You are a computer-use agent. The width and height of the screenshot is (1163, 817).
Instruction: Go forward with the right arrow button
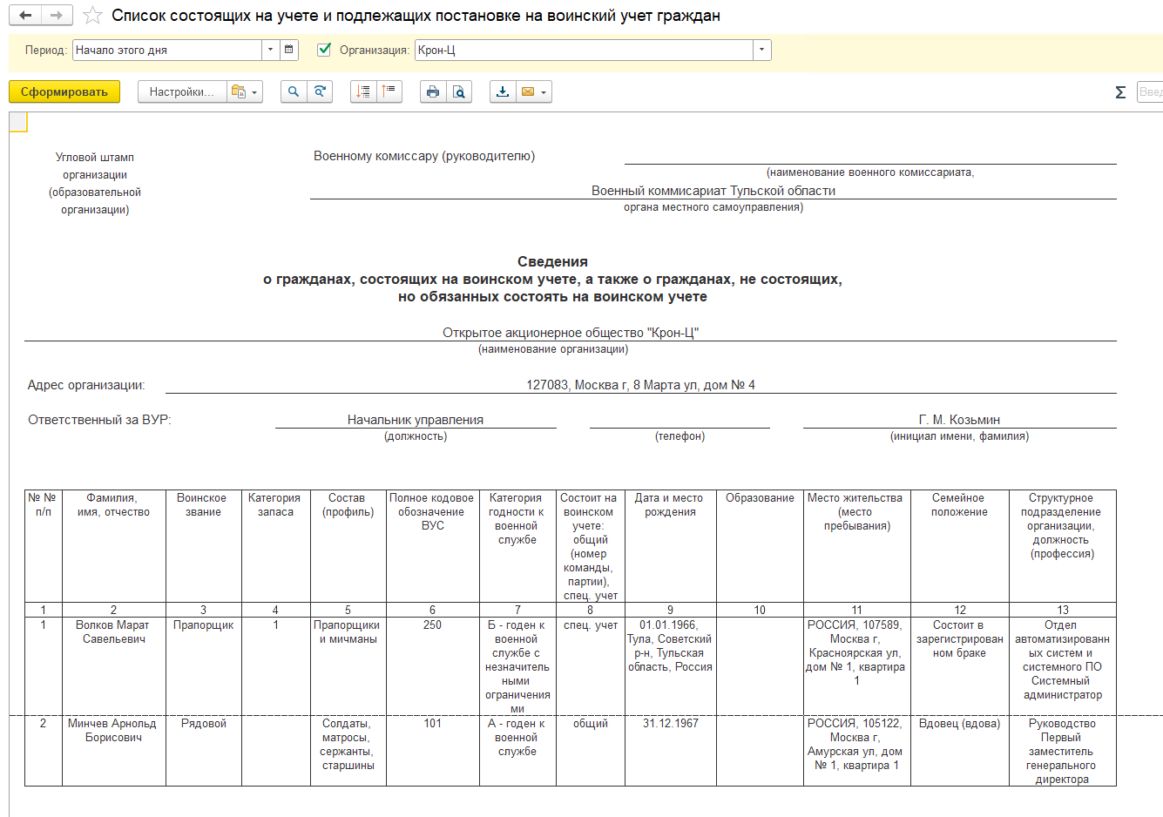point(57,16)
